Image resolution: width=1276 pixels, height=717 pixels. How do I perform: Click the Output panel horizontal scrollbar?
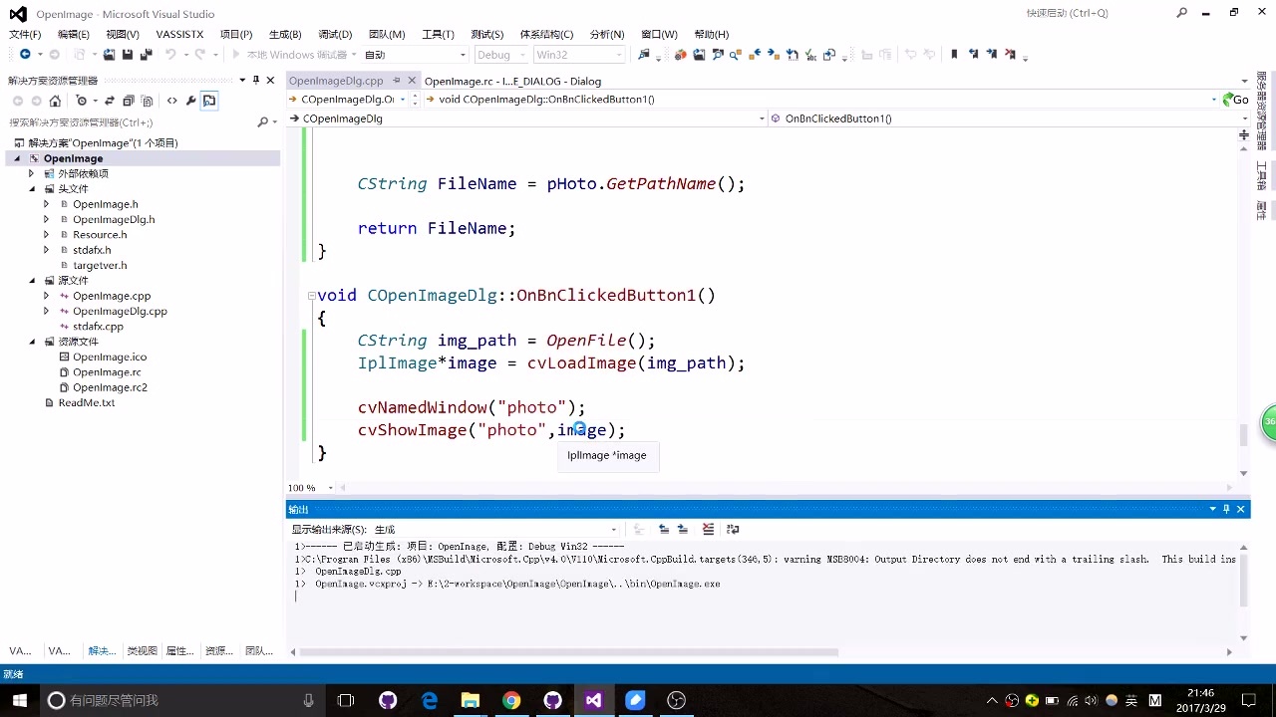click(x=568, y=652)
